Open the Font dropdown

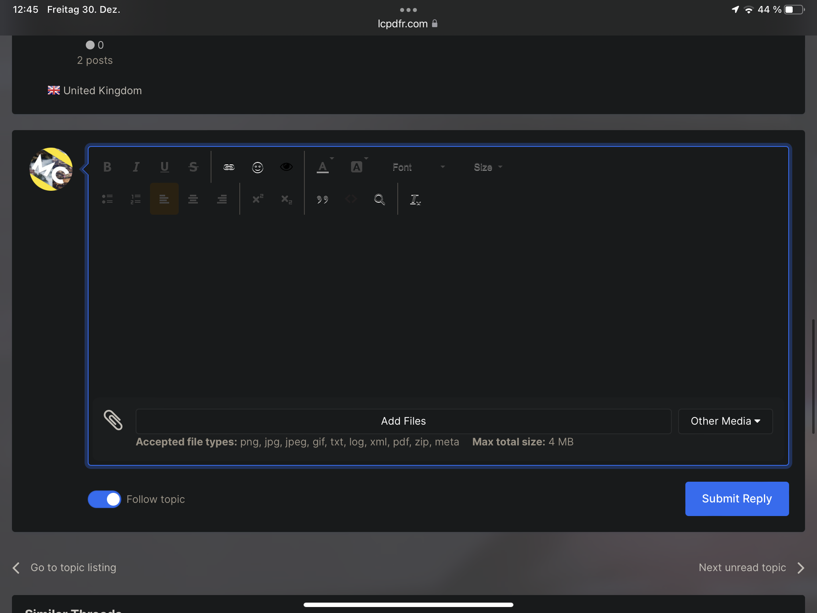pyautogui.click(x=418, y=167)
